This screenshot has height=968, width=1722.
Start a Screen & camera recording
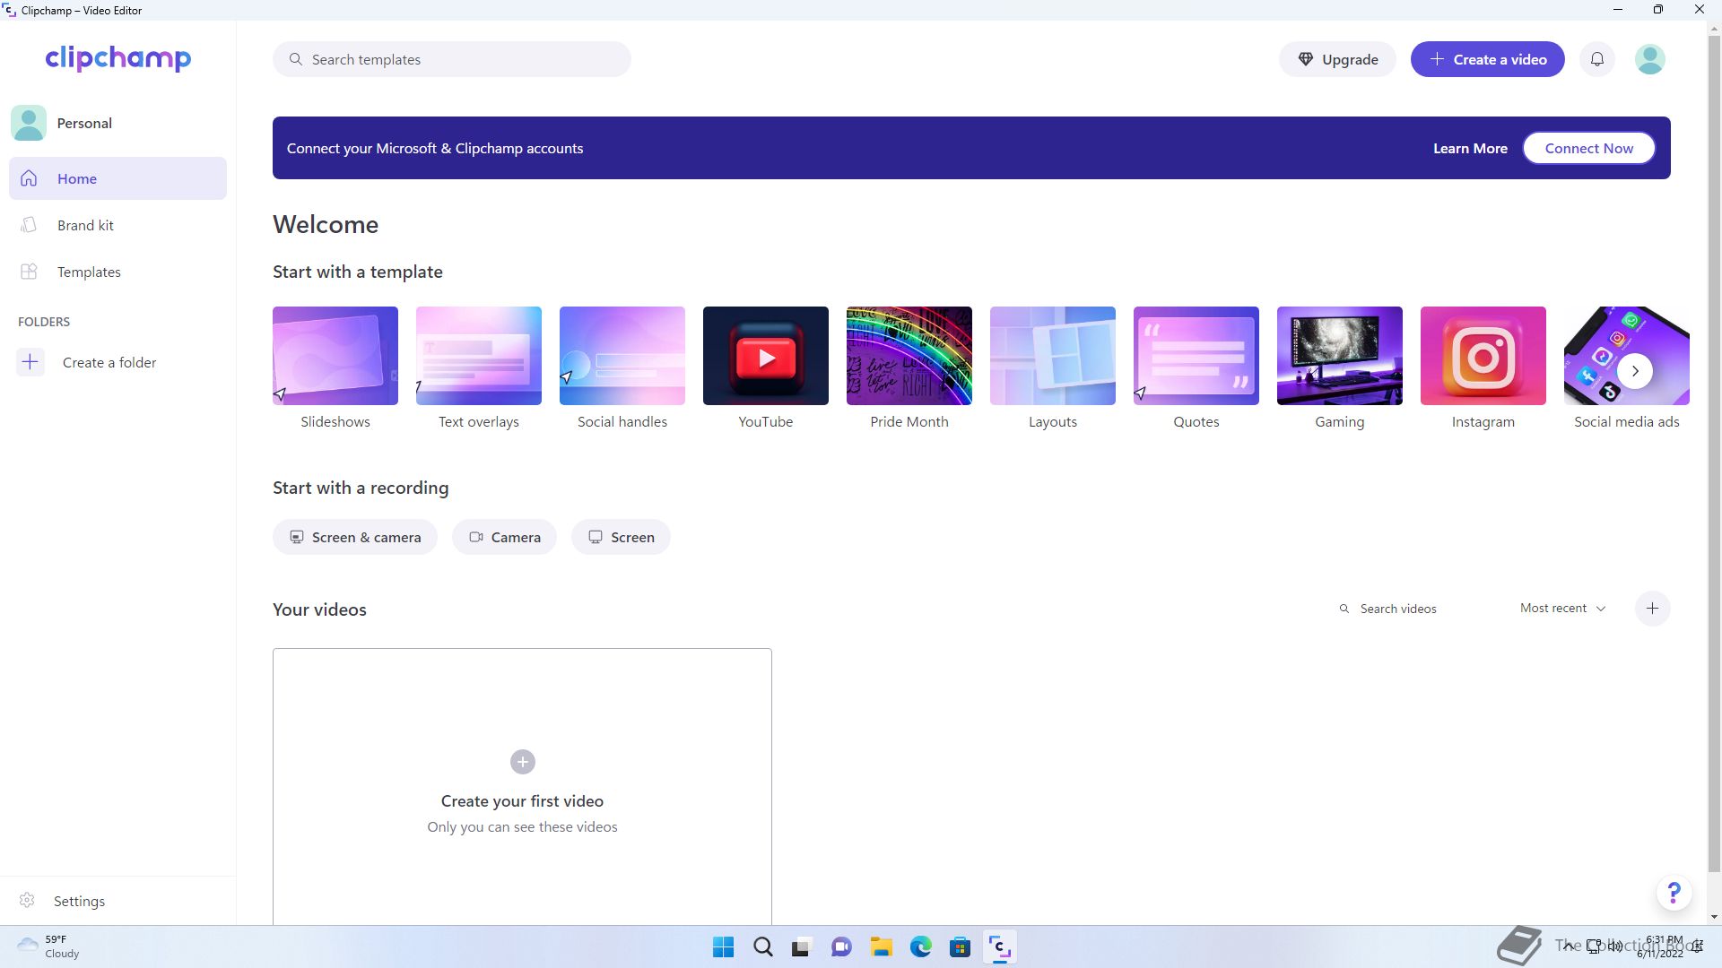click(x=355, y=537)
